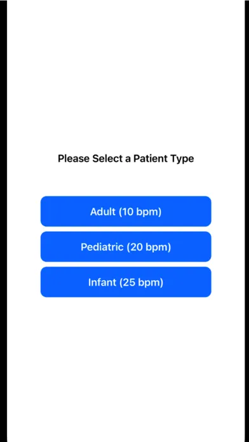The height and width of the screenshot is (442, 249).
Task: Start Infant patient ventilation rate
Action: pyautogui.click(x=126, y=282)
